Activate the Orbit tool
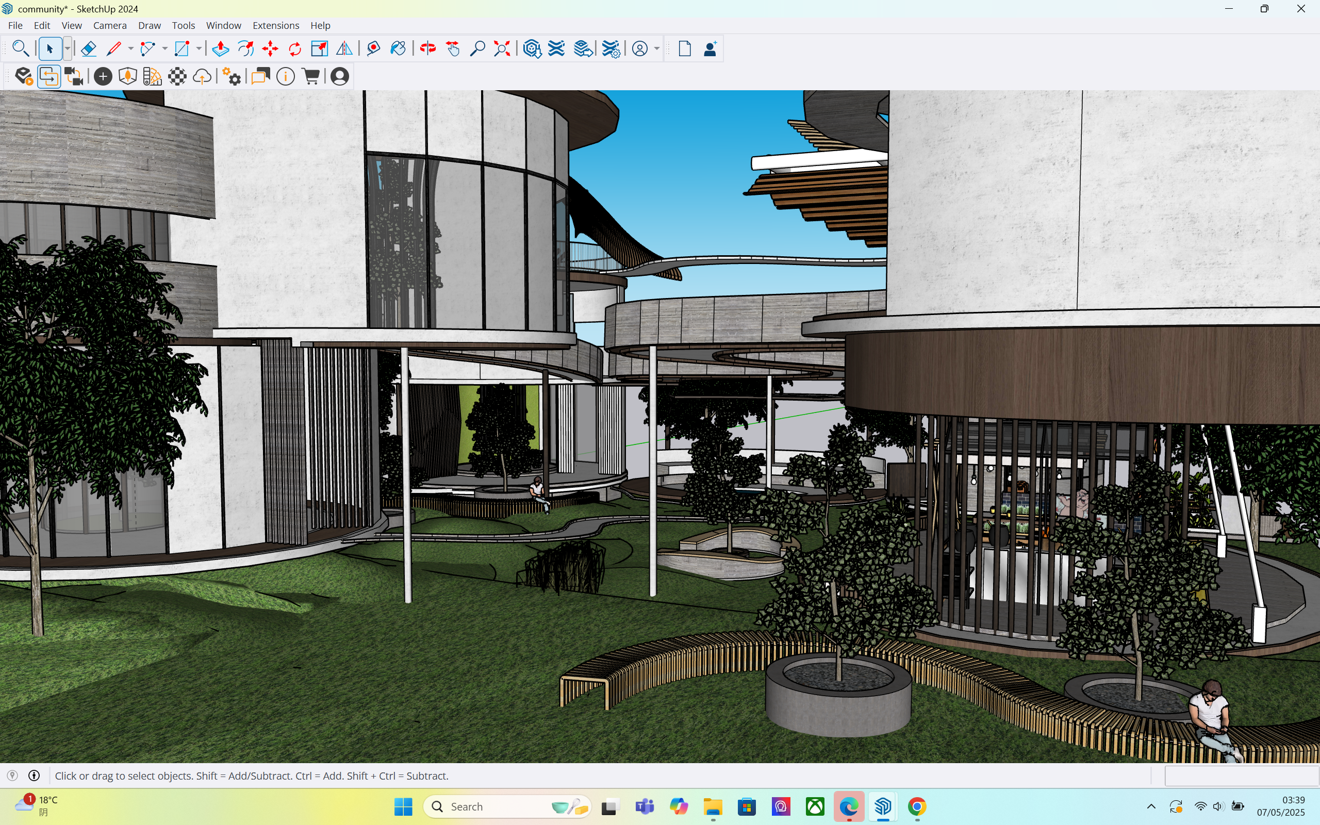This screenshot has width=1320, height=825. pos(427,49)
